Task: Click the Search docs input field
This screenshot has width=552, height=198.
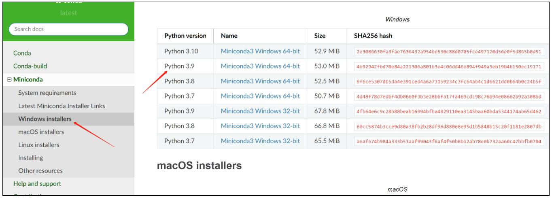Action: pos(68,29)
